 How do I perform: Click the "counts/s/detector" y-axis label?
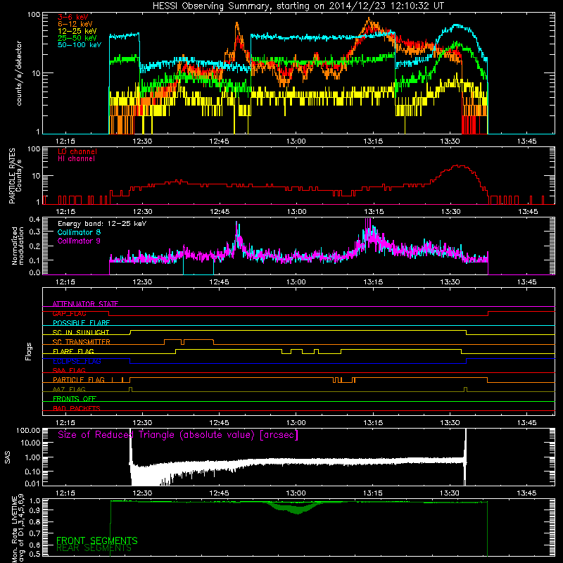pyautogui.click(x=19, y=73)
